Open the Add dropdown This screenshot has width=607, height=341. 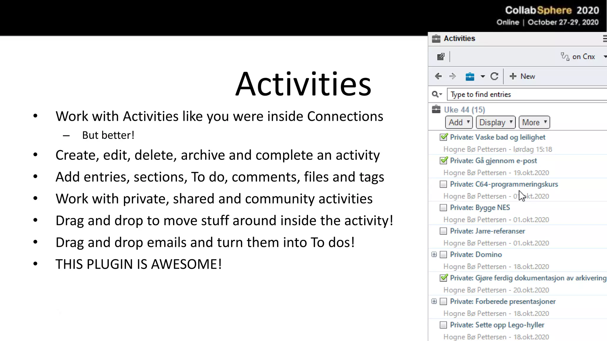pos(459,122)
